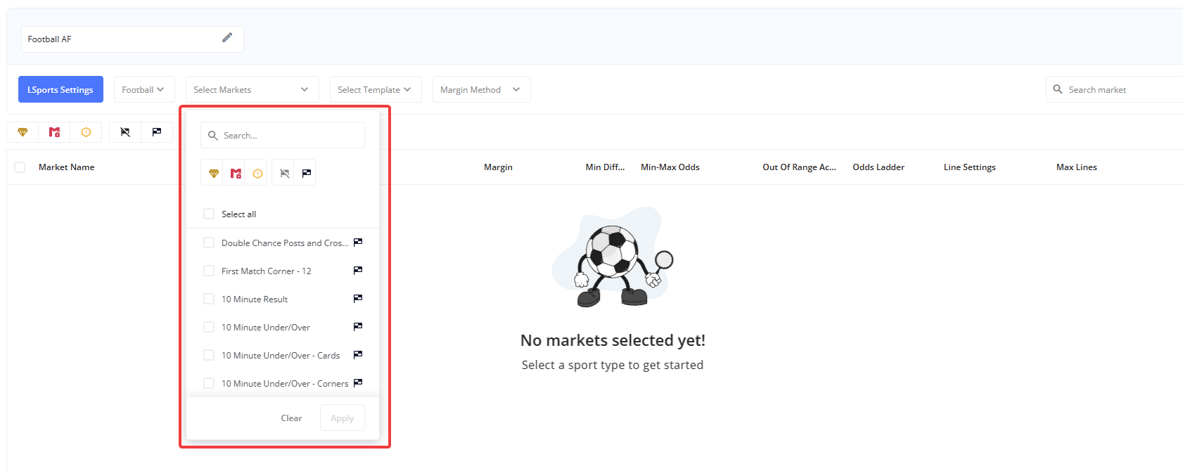
Task: Open the Margin Method dropdown
Action: tap(481, 89)
